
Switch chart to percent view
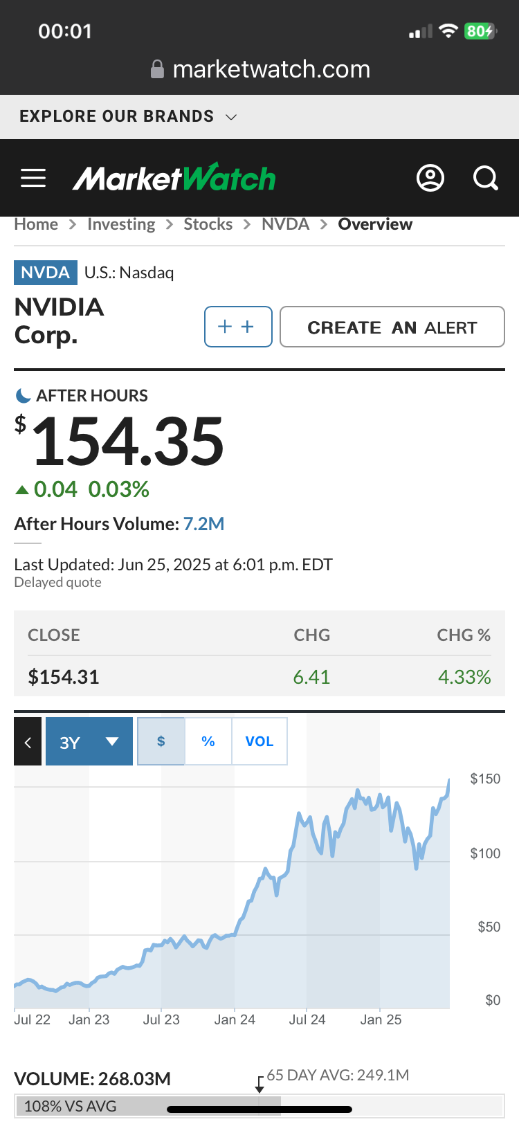(x=208, y=741)
